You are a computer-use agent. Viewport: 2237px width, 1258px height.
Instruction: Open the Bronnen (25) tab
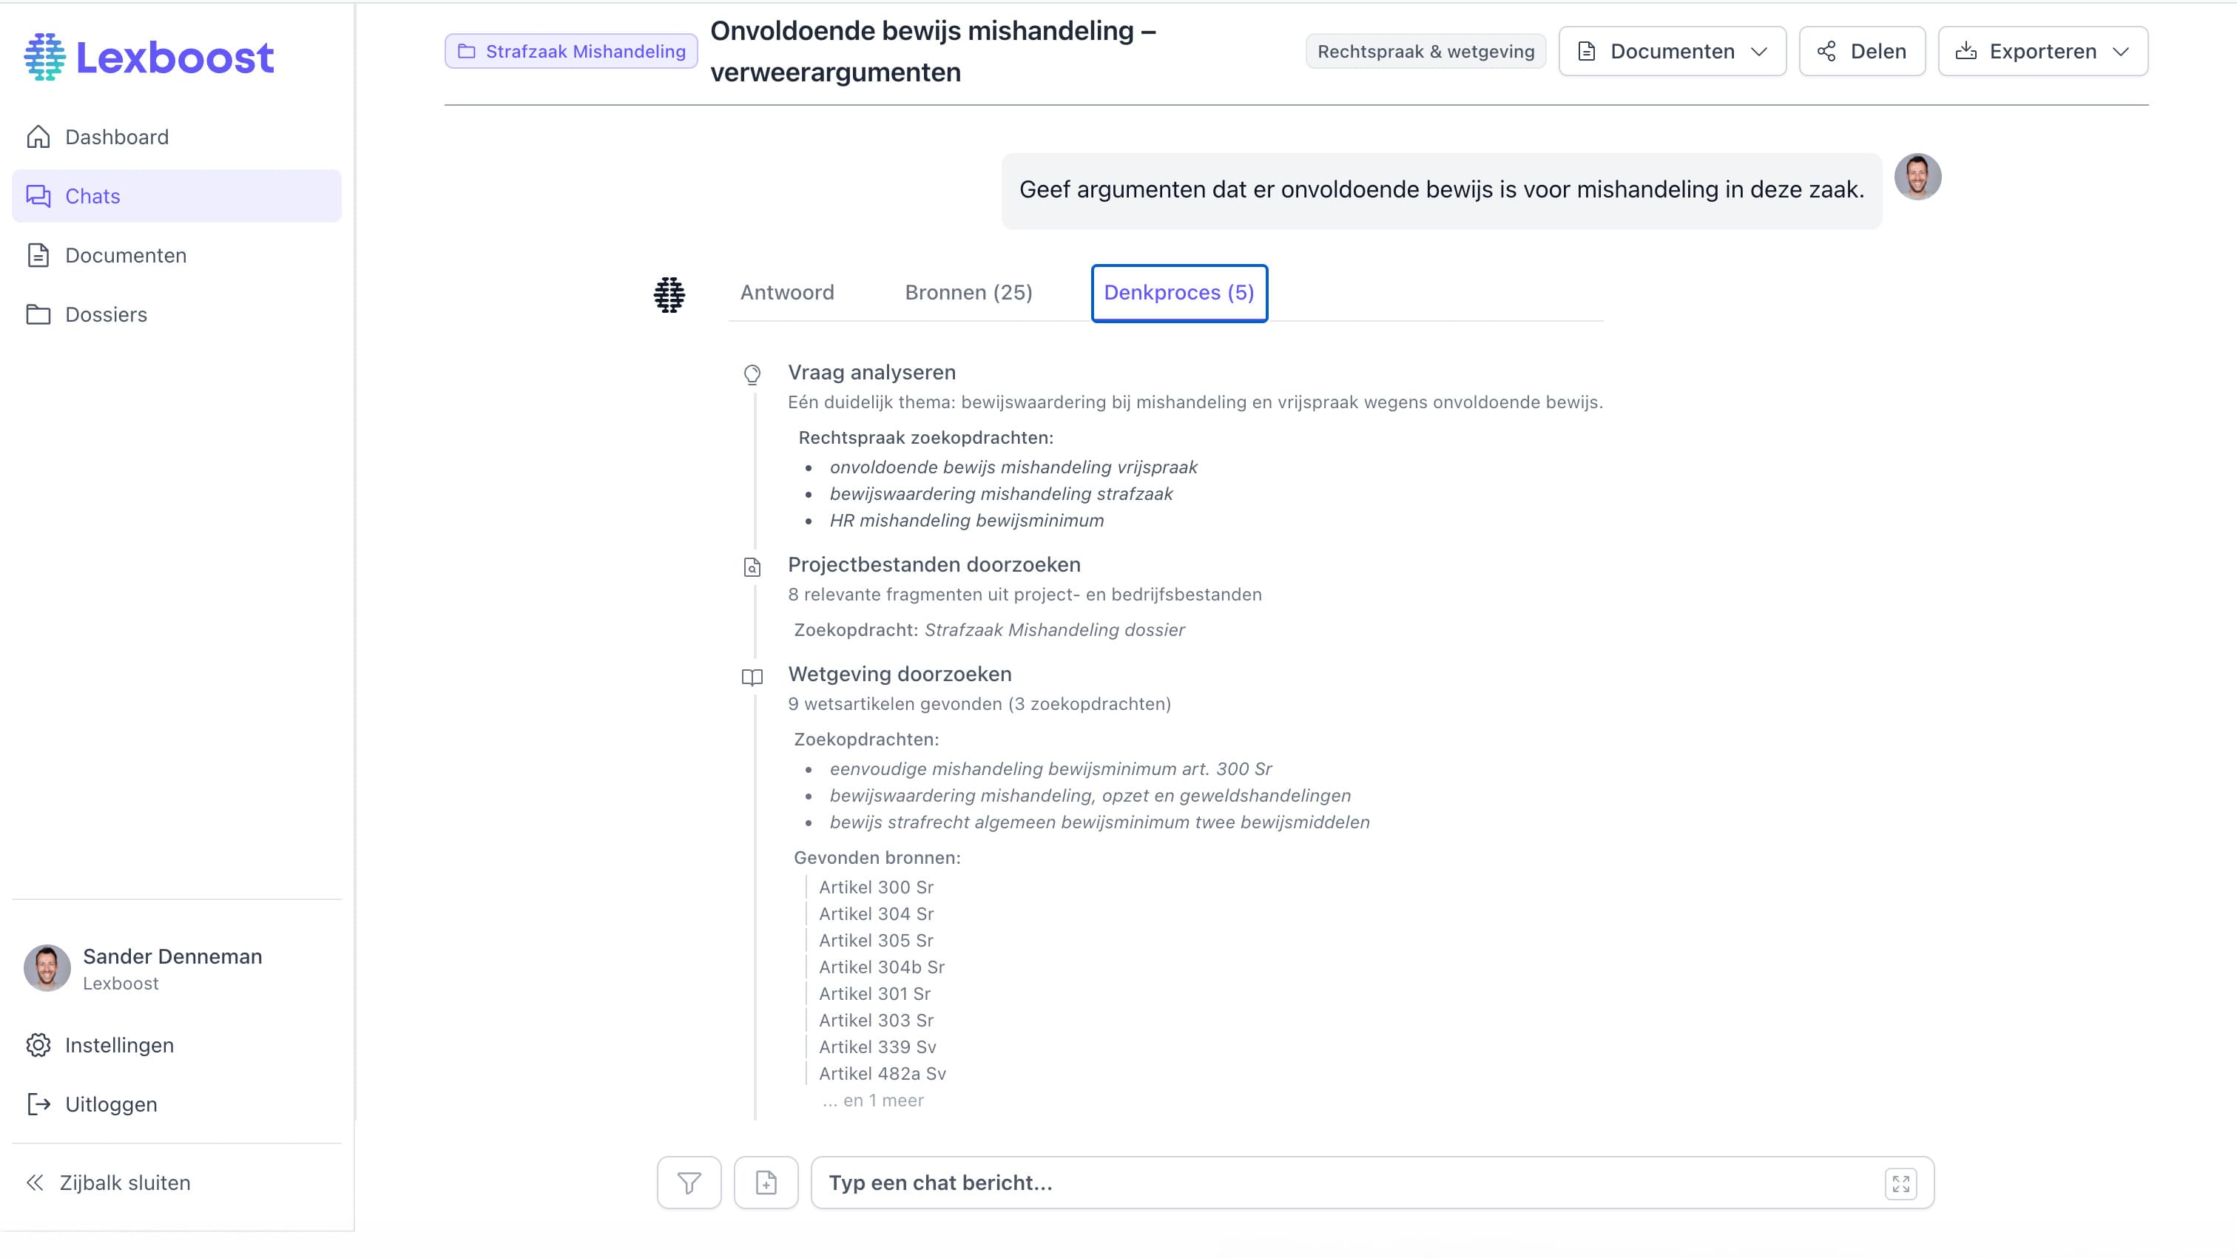pos(968,293)
